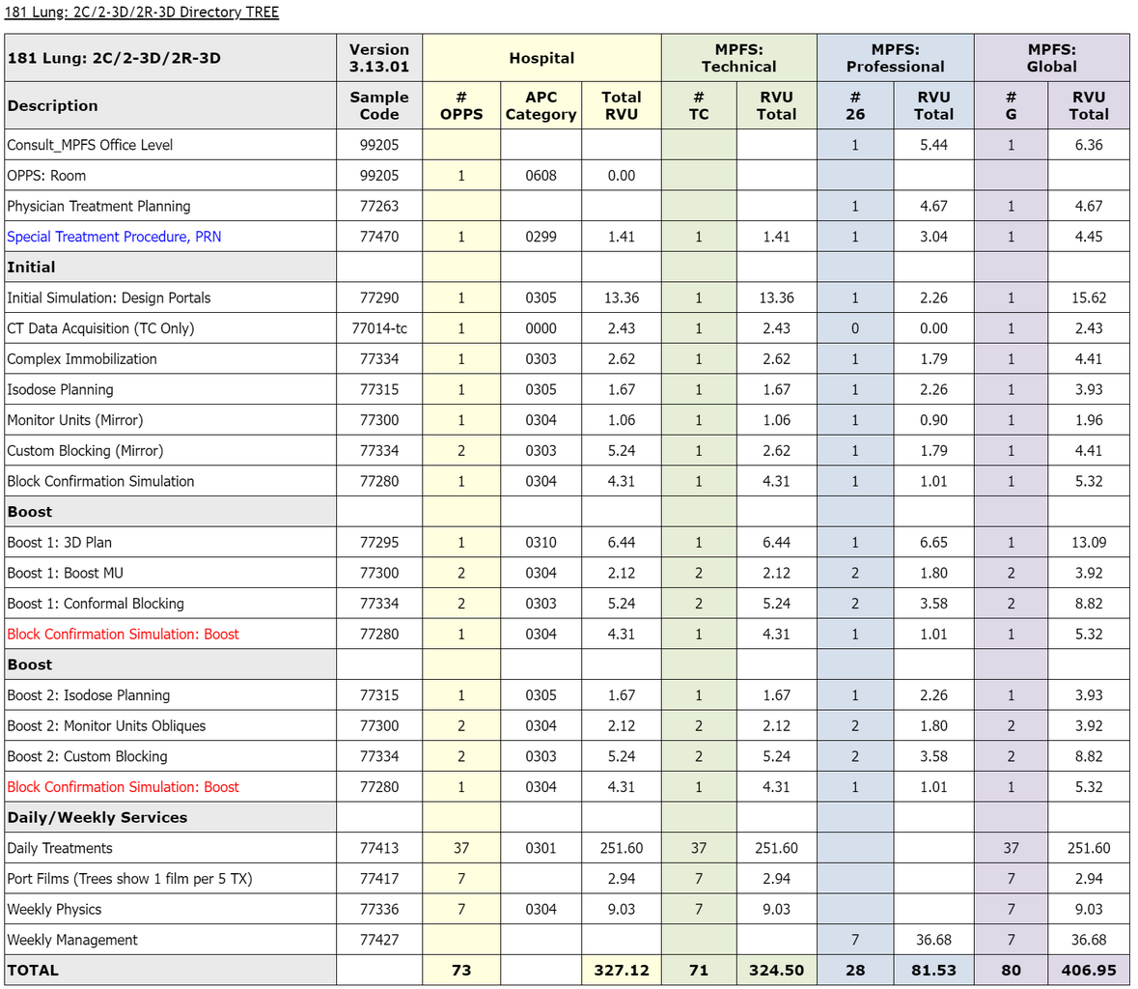Viewport: 1138px width, 989px height.
Task: Select the MPFS: Global column header
Action: pos(1051,58)
